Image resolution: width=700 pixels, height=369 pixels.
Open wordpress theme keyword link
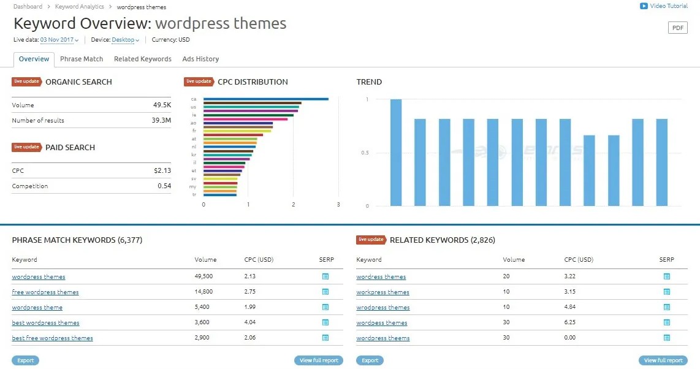point(37,308)
